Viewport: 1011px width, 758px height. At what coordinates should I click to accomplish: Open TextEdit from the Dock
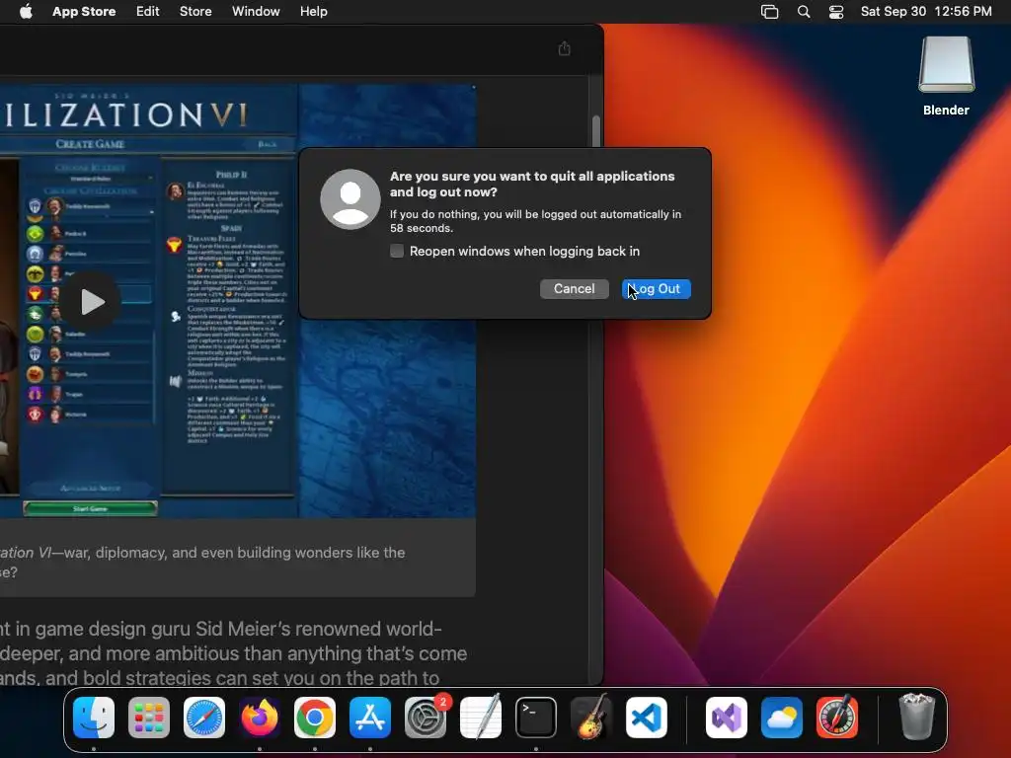[481, 718]
